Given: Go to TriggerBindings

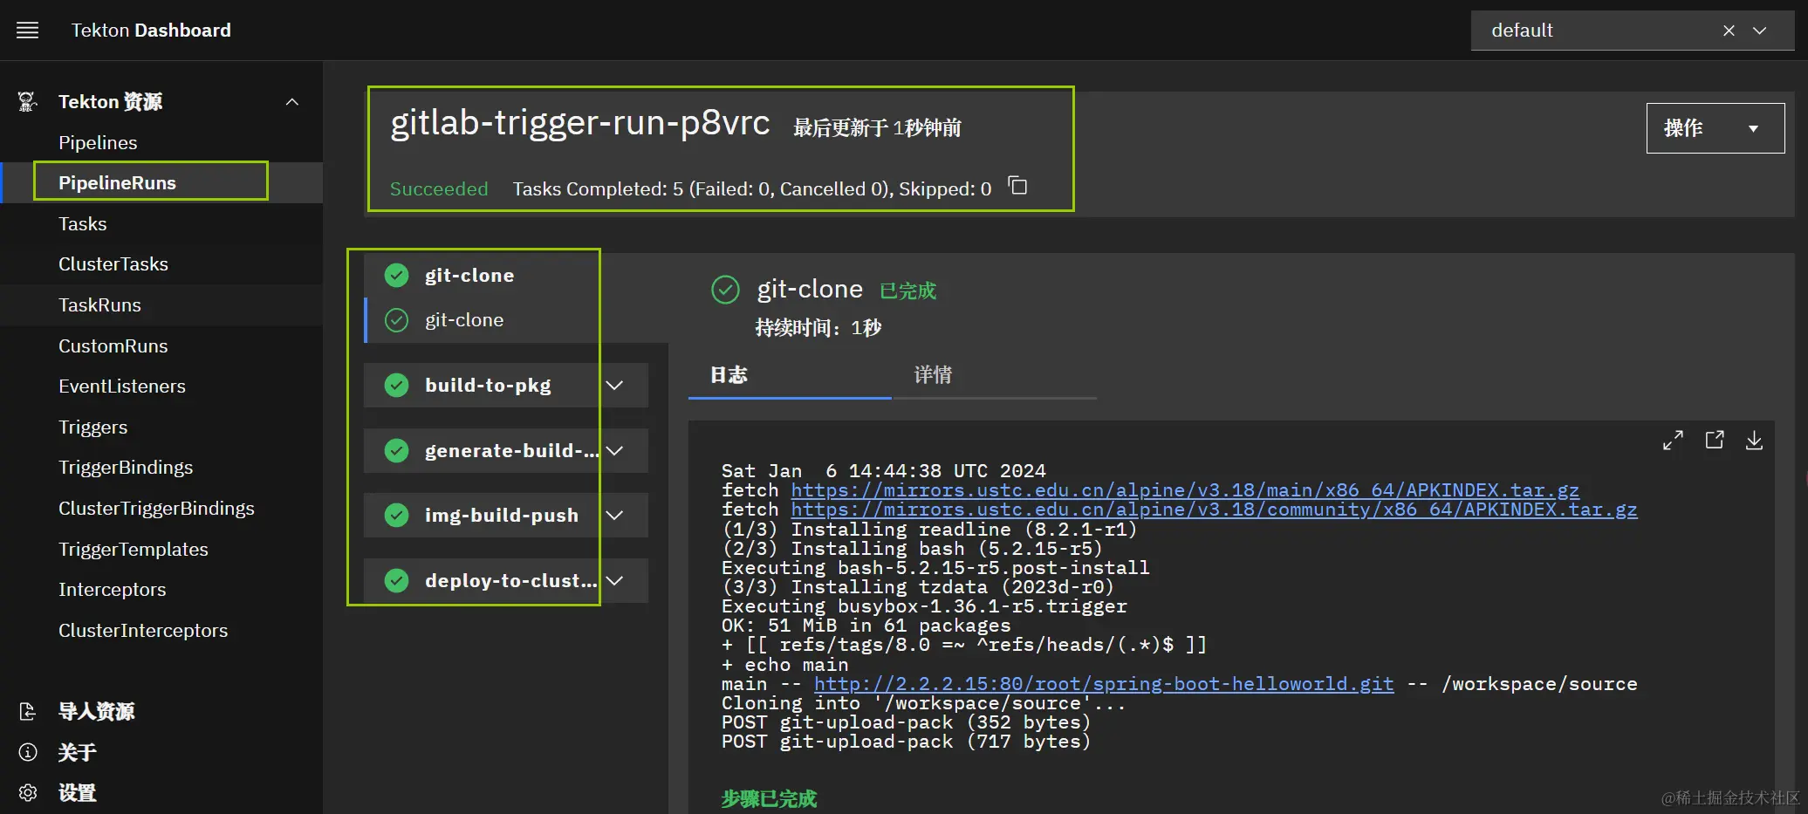Looking at the screenshot, I should point(126,468).
